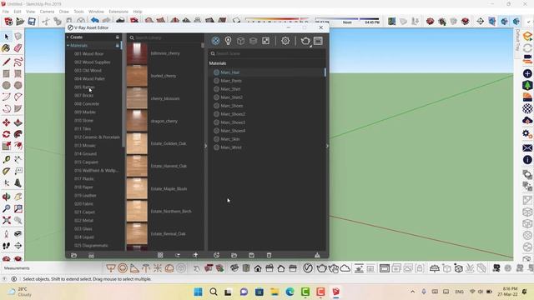Open library folder icon at bottom left
Screen dimensions: 534x300
tap(74, 255)
